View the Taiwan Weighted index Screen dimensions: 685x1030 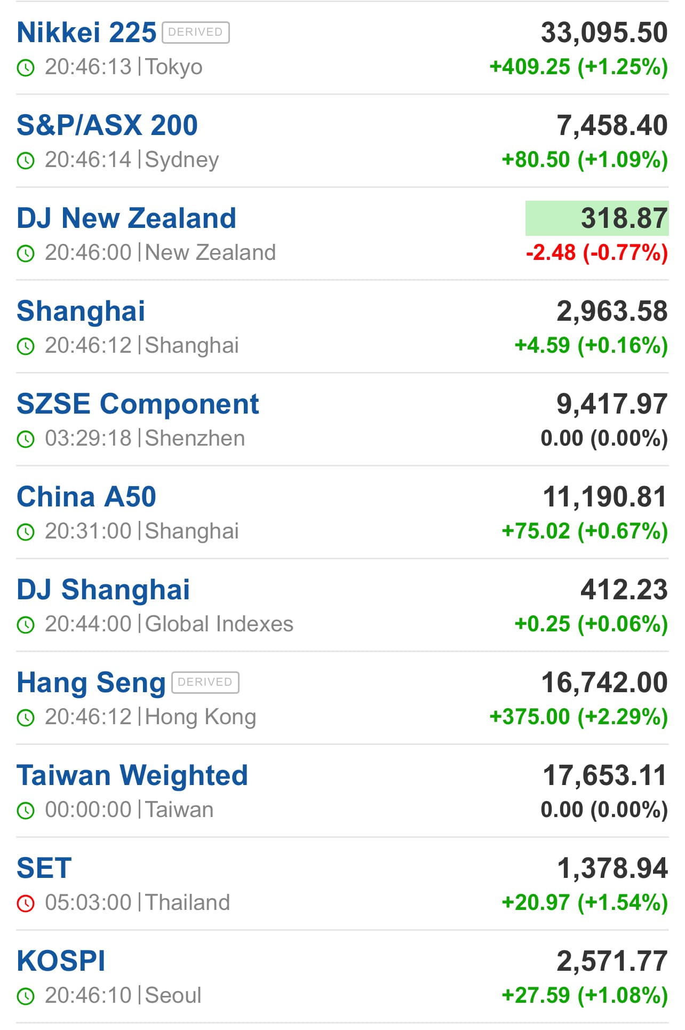(x=132, y=775)
